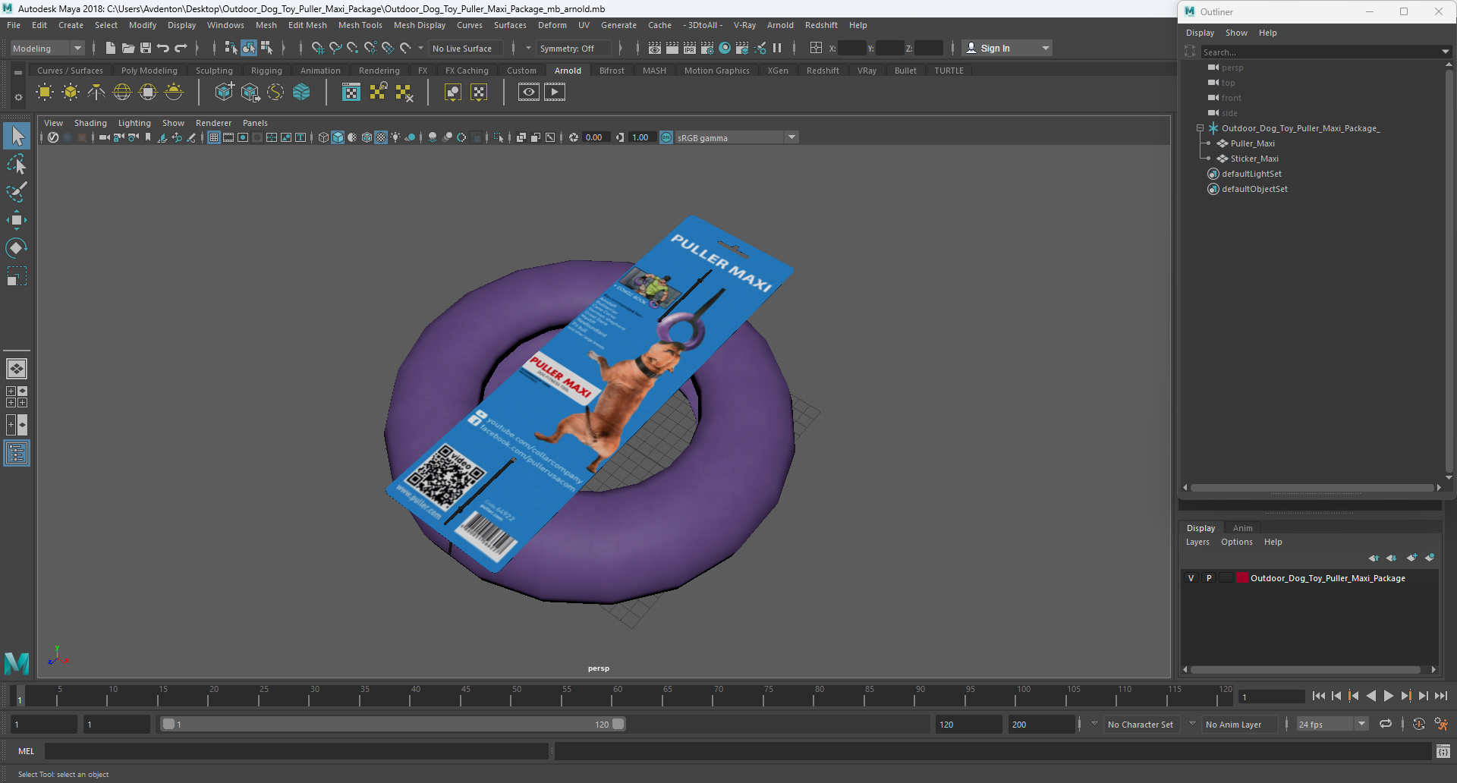The width and height of the screenshot is (1457, 783).
Task: Switch to four-pane layout icon
Action: coord(17,397)
